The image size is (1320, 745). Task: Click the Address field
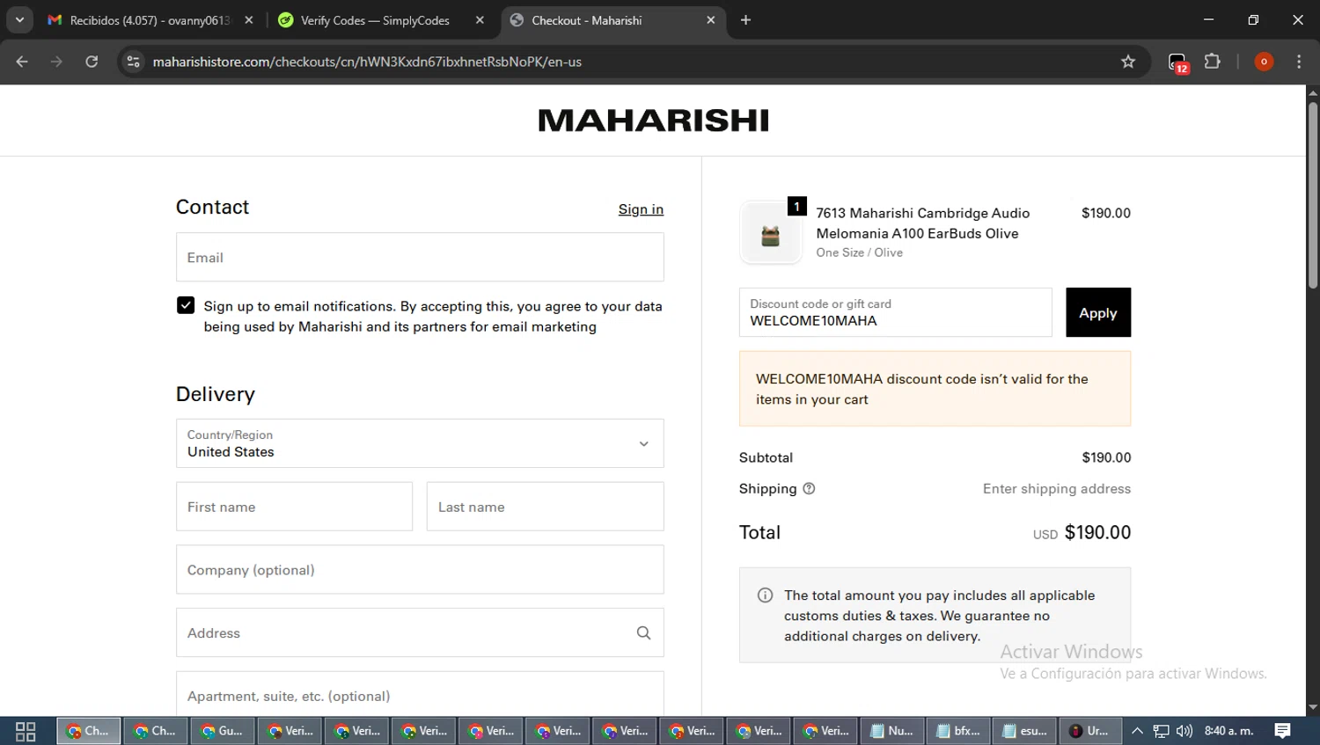pyautogui.click(x=420, y=632)
